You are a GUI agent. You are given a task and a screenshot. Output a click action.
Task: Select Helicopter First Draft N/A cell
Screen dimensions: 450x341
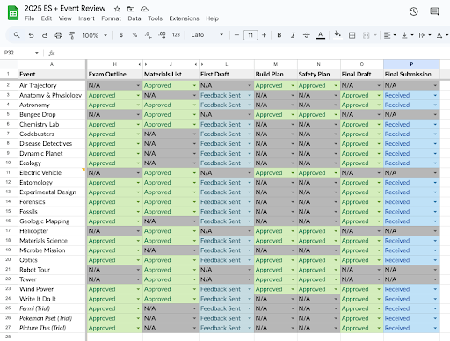point(227,231)
